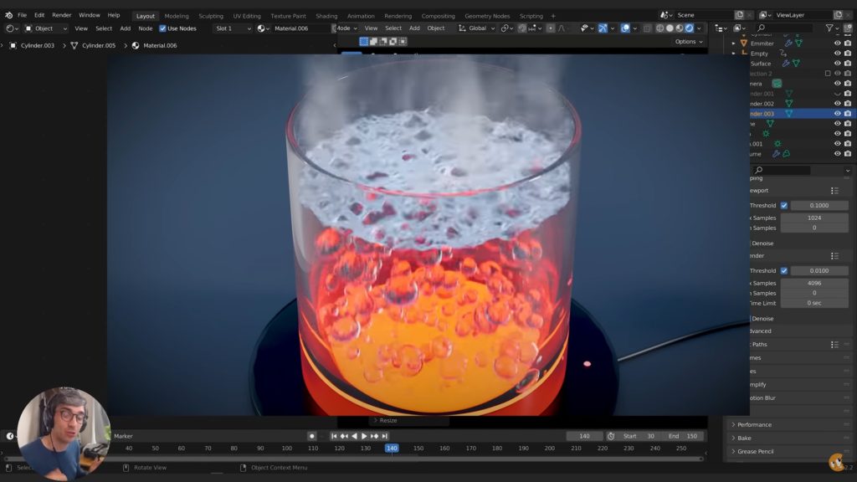Toggle the viewport gizmo icon

pos(603,28)
